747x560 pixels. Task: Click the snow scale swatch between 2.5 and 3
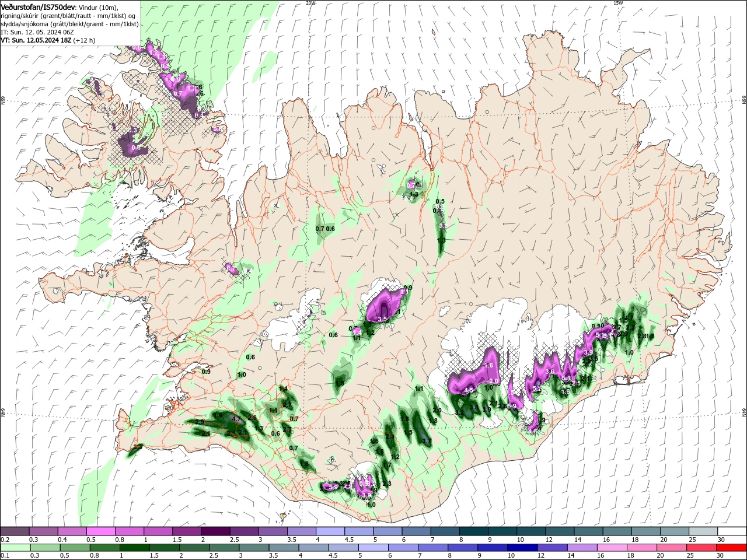coord(243,531)
